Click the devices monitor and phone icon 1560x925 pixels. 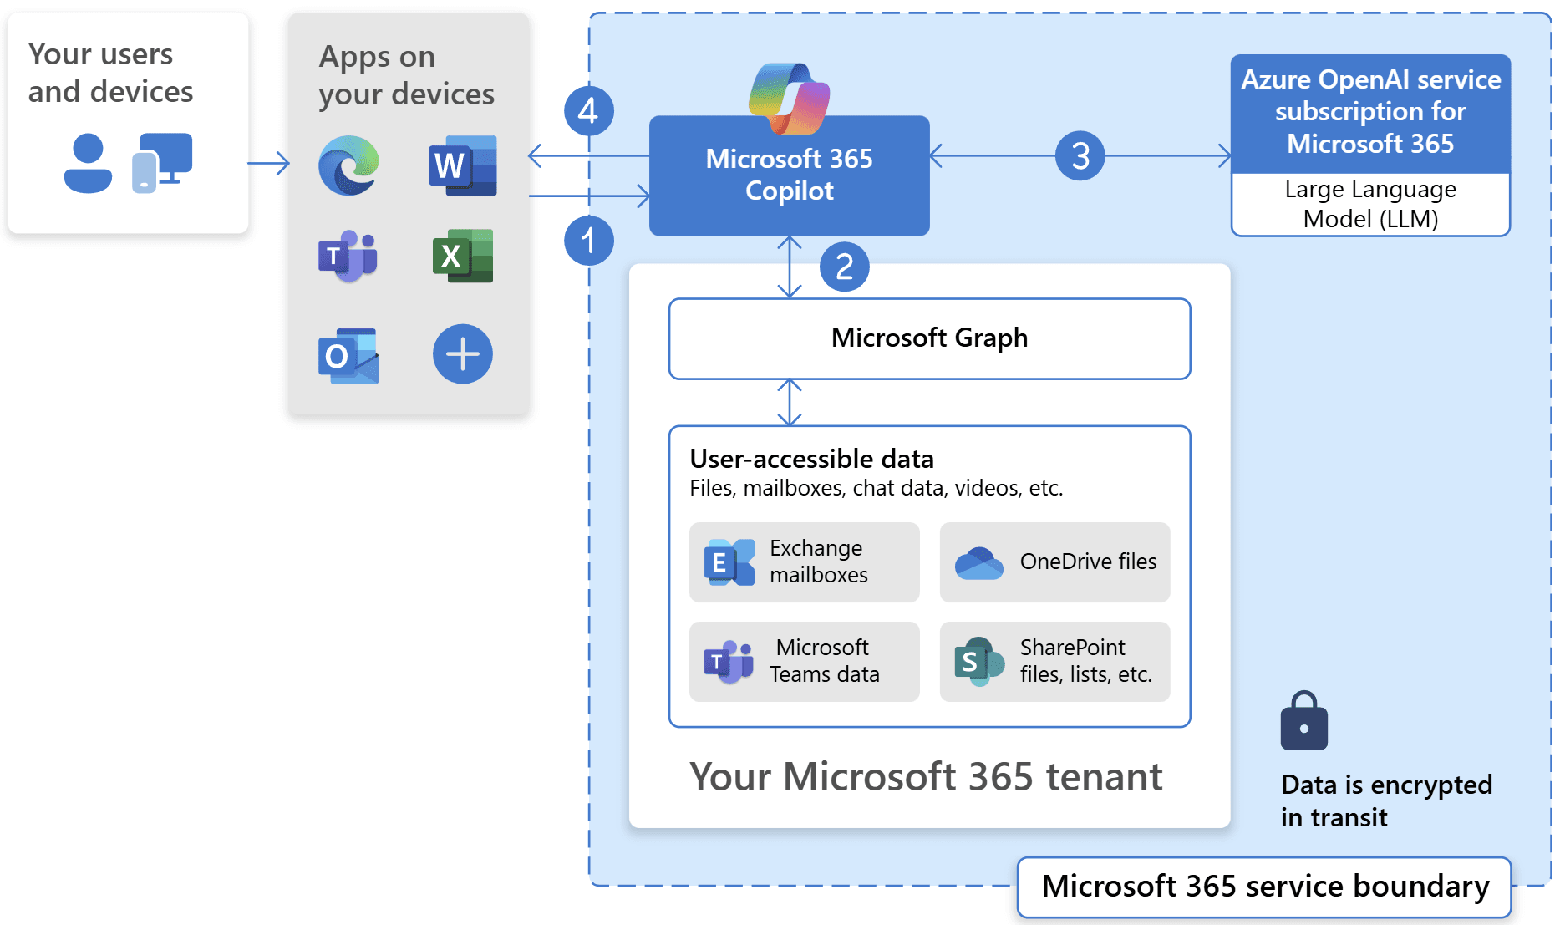point(162,163)
